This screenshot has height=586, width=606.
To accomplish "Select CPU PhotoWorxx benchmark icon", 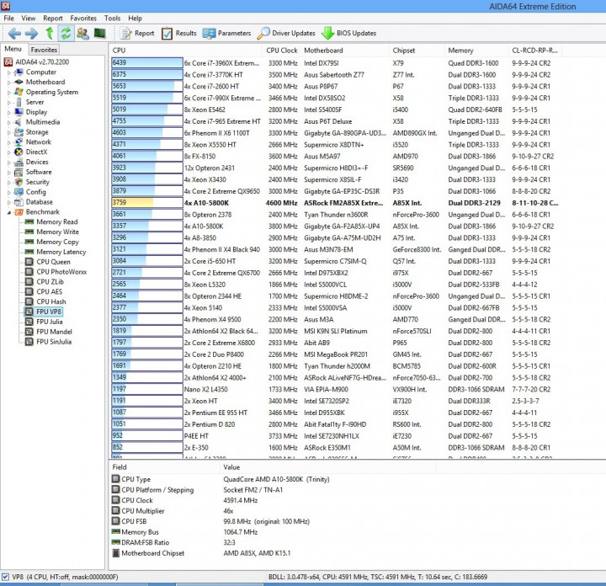I will click(29, 272).
